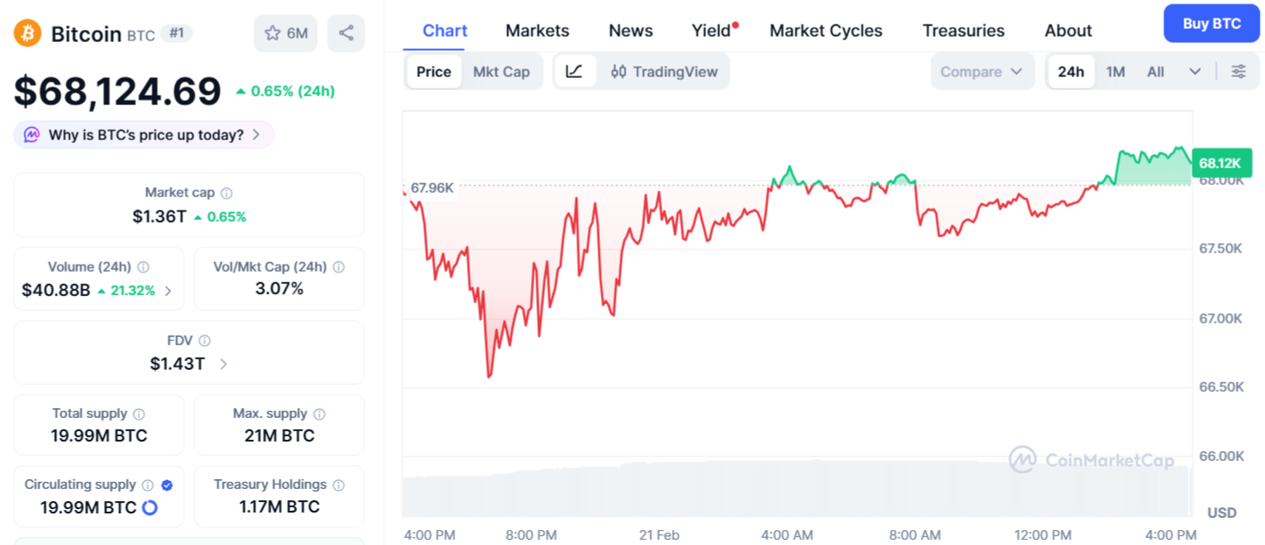Click the Market cap info icon
Image resolution: width=1265 pixels, height=545 pixels.
point(228,192)
